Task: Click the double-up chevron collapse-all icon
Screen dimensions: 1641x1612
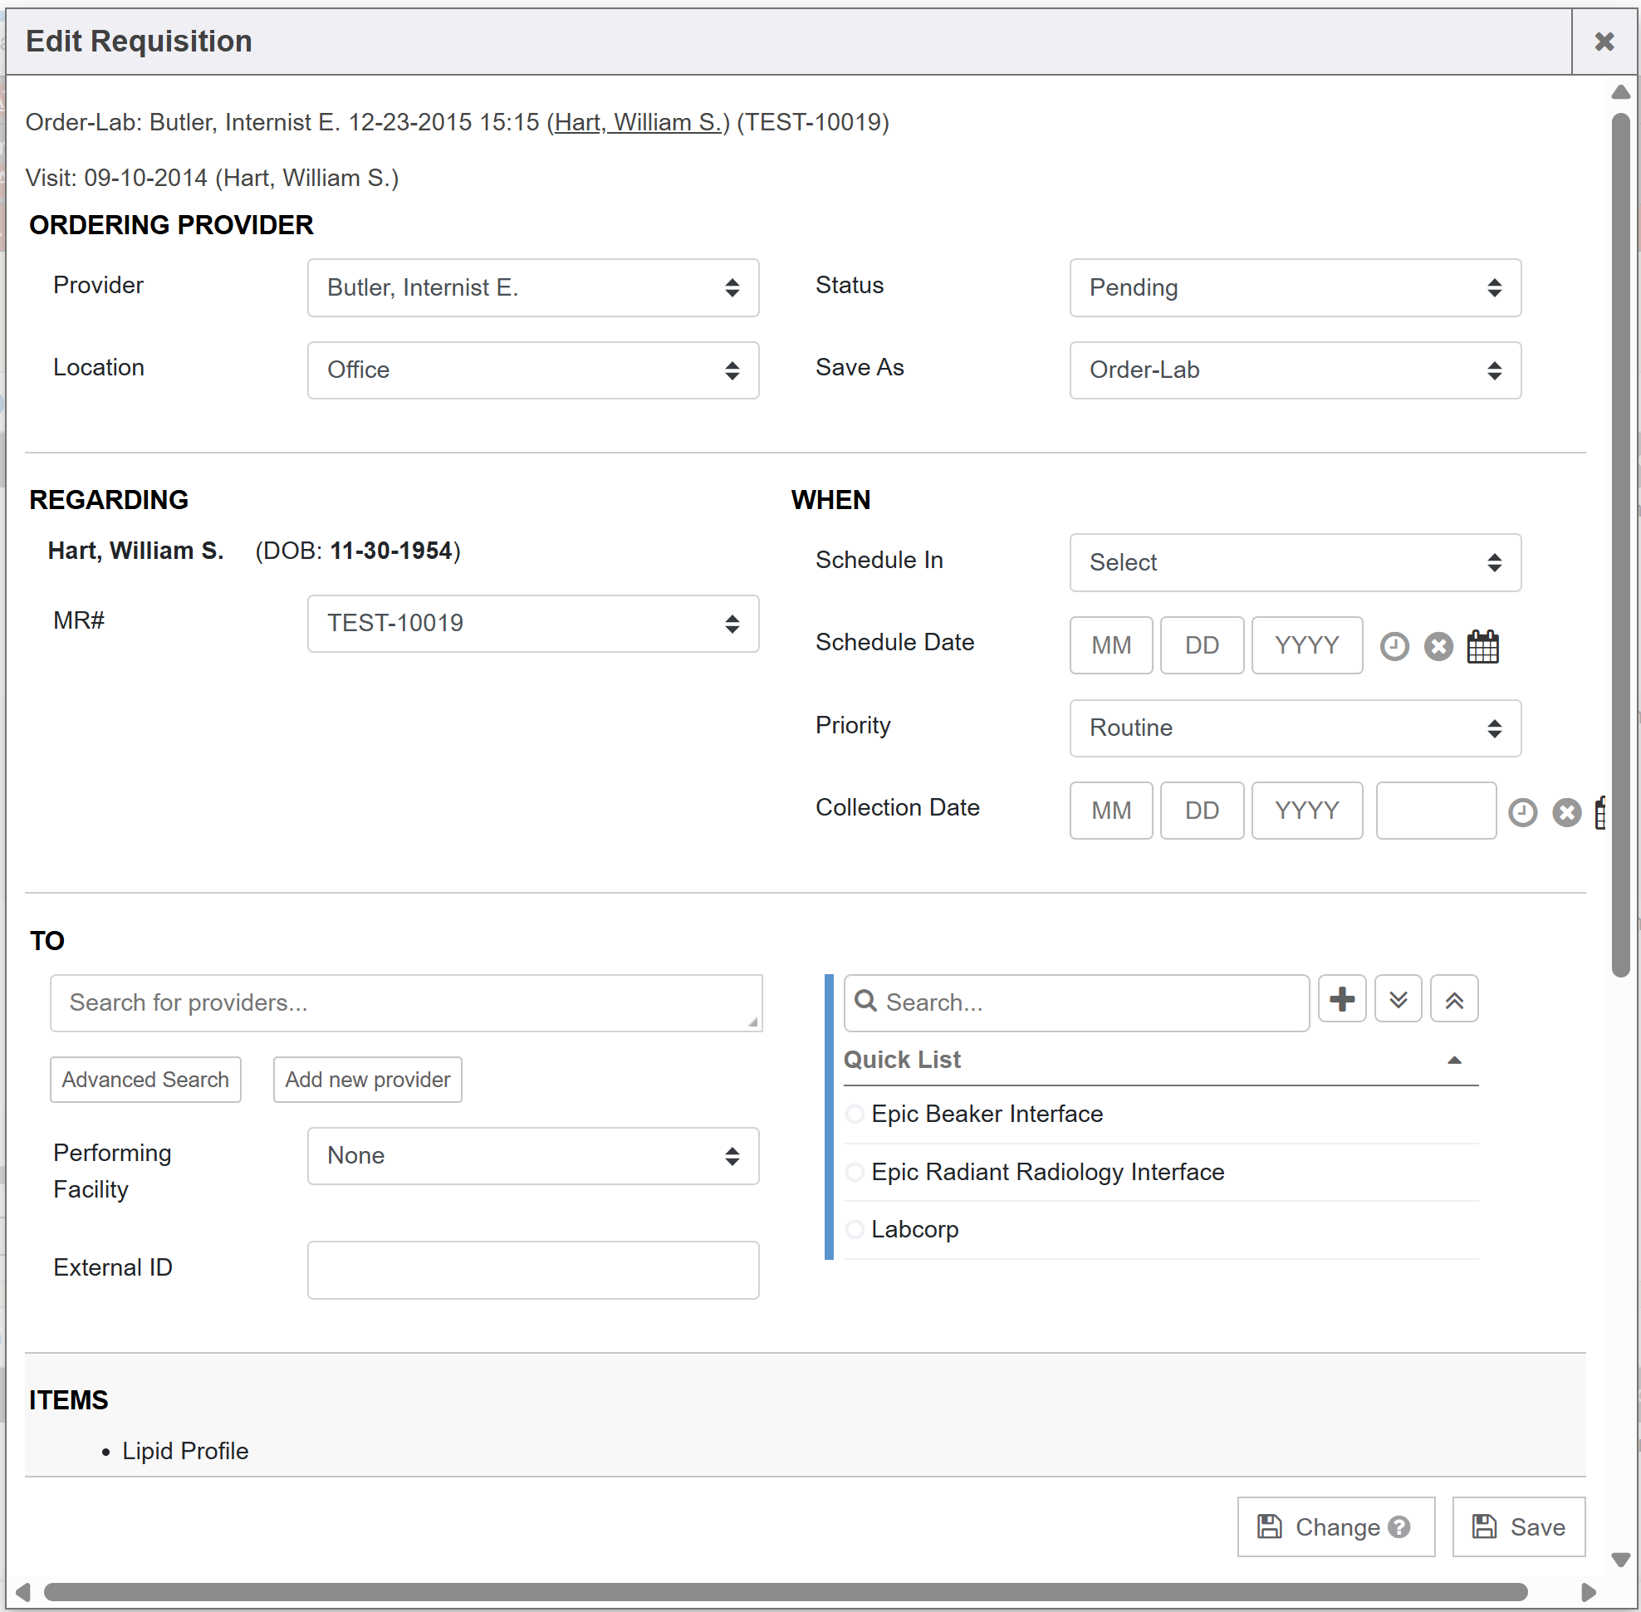Action: [x=1454, y=1000]
